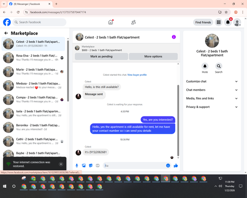Image resolution: width=247 pixels, height=198 pixels.
Task: Click More options button
Action: pos(153,56)
